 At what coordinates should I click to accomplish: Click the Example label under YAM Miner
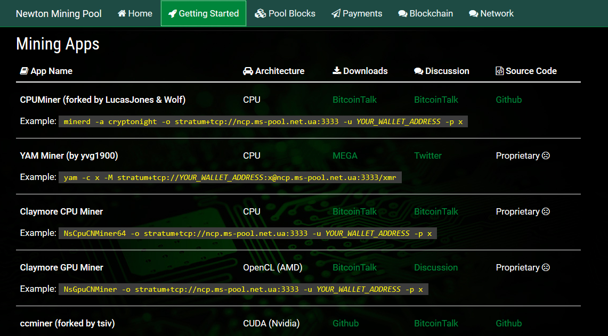pyautogui.click(x=38, y=177)
